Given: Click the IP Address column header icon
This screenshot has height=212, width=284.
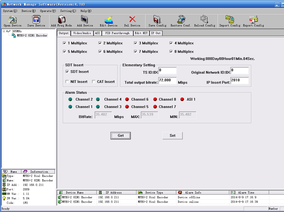Looking at the screenshot, I should pos(100,192).
